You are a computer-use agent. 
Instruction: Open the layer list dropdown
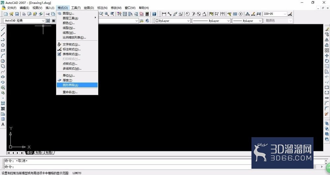tap(137, 21)
